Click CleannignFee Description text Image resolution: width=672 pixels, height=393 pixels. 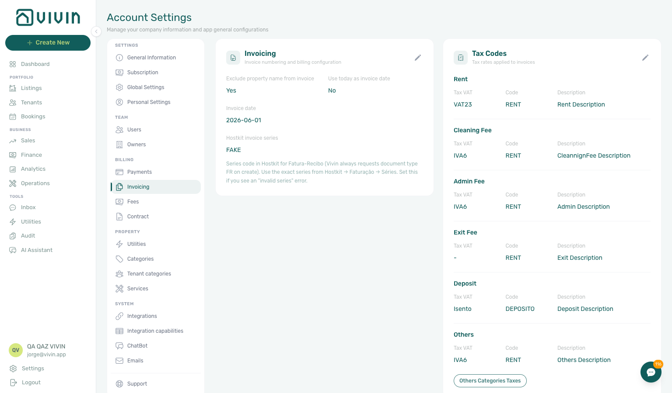(594, 156)
